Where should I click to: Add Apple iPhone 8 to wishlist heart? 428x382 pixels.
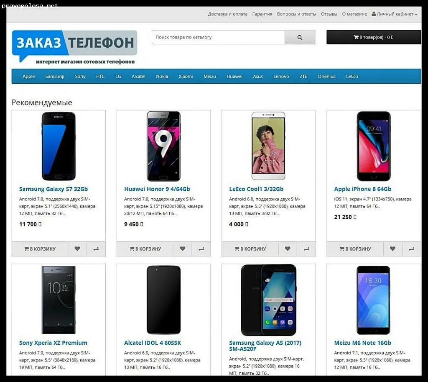click(x=392, y=249)
